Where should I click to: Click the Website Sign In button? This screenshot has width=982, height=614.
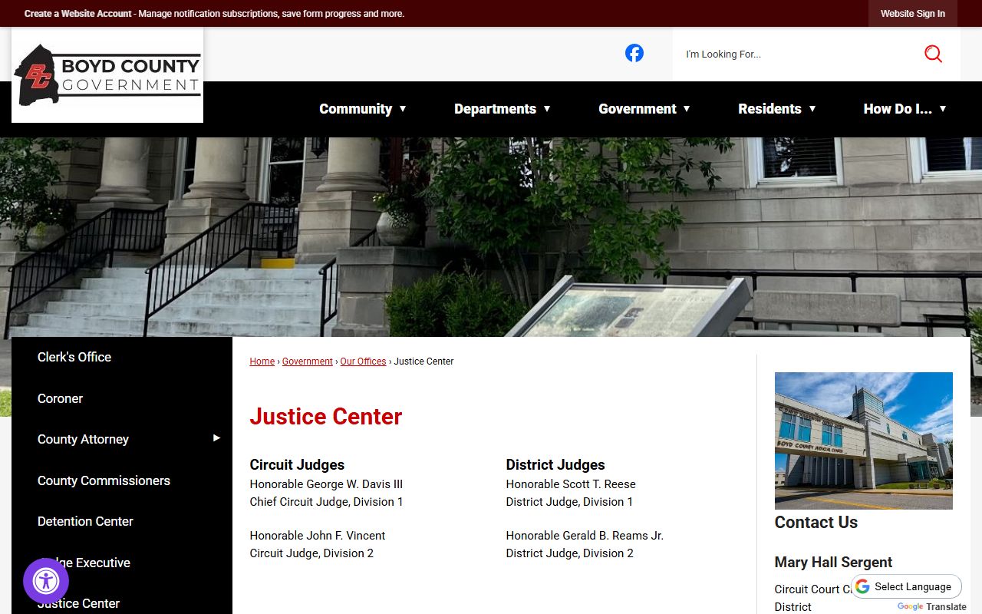coord(913,14)
